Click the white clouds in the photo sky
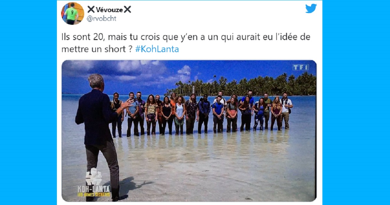 pos(136,70)
